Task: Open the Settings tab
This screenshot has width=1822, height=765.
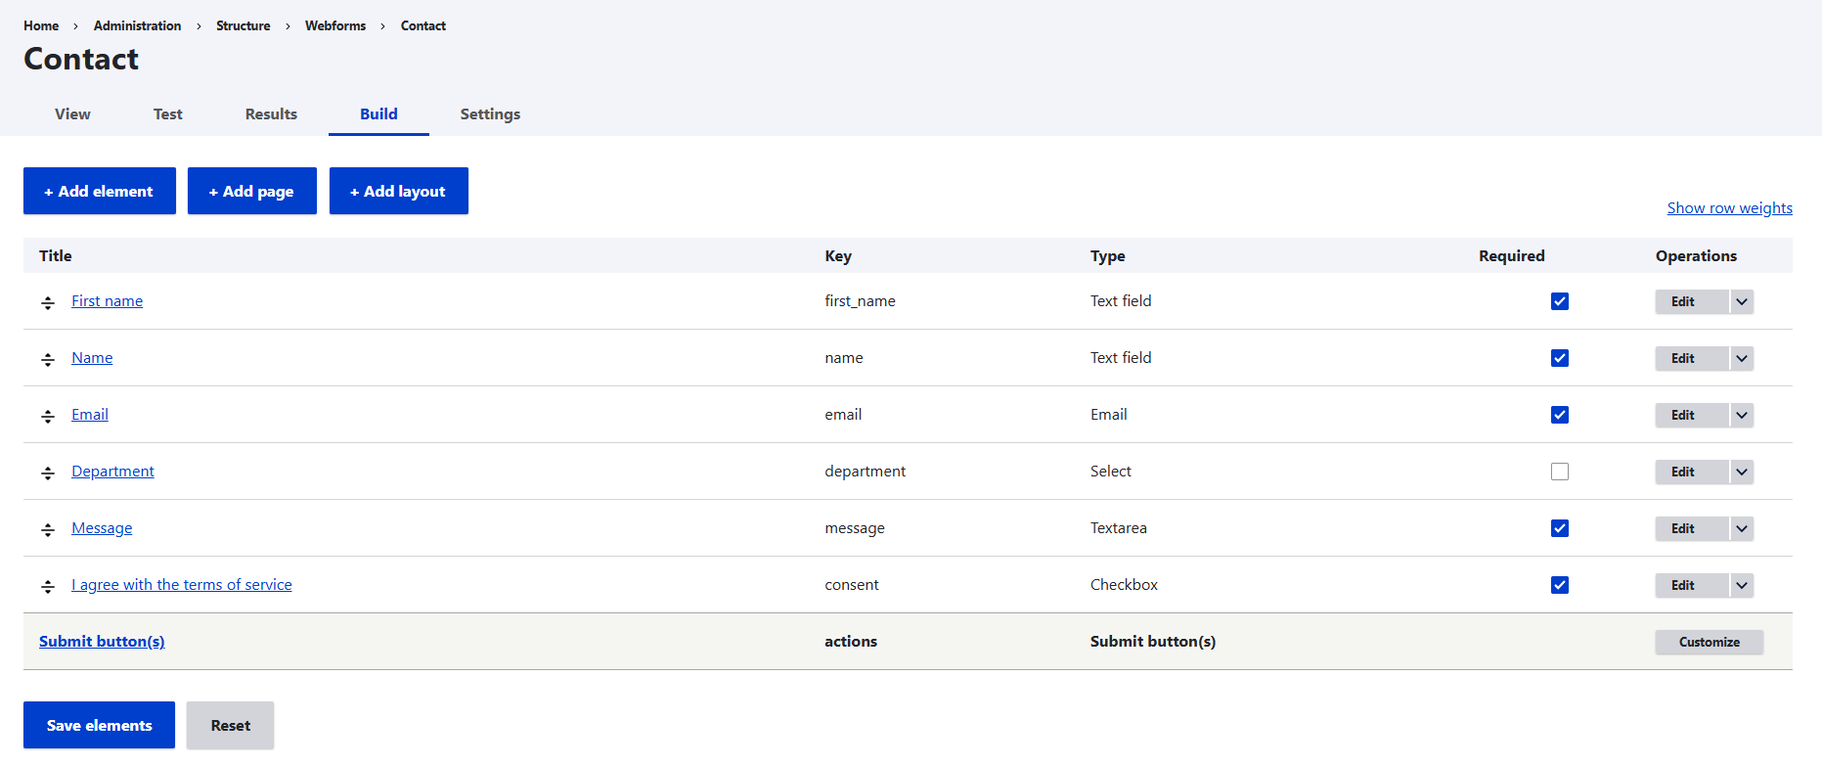Action: 490,114
